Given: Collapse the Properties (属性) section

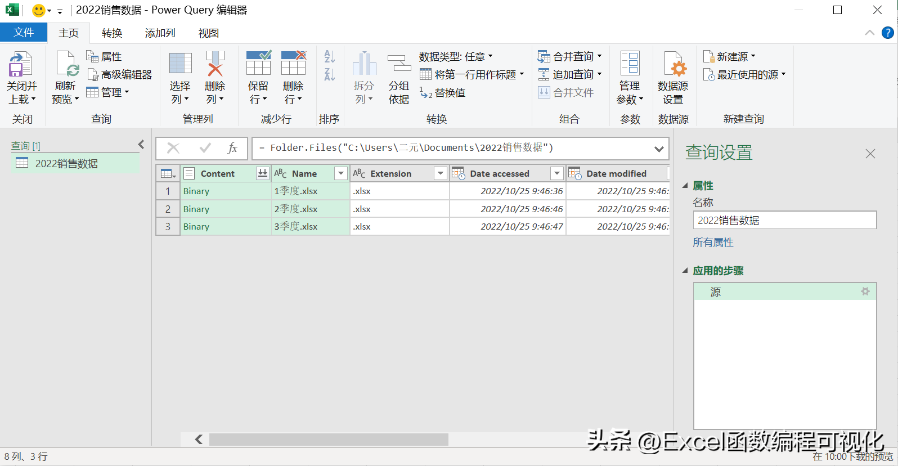Looking at the screenshot, I should [685, 186].
